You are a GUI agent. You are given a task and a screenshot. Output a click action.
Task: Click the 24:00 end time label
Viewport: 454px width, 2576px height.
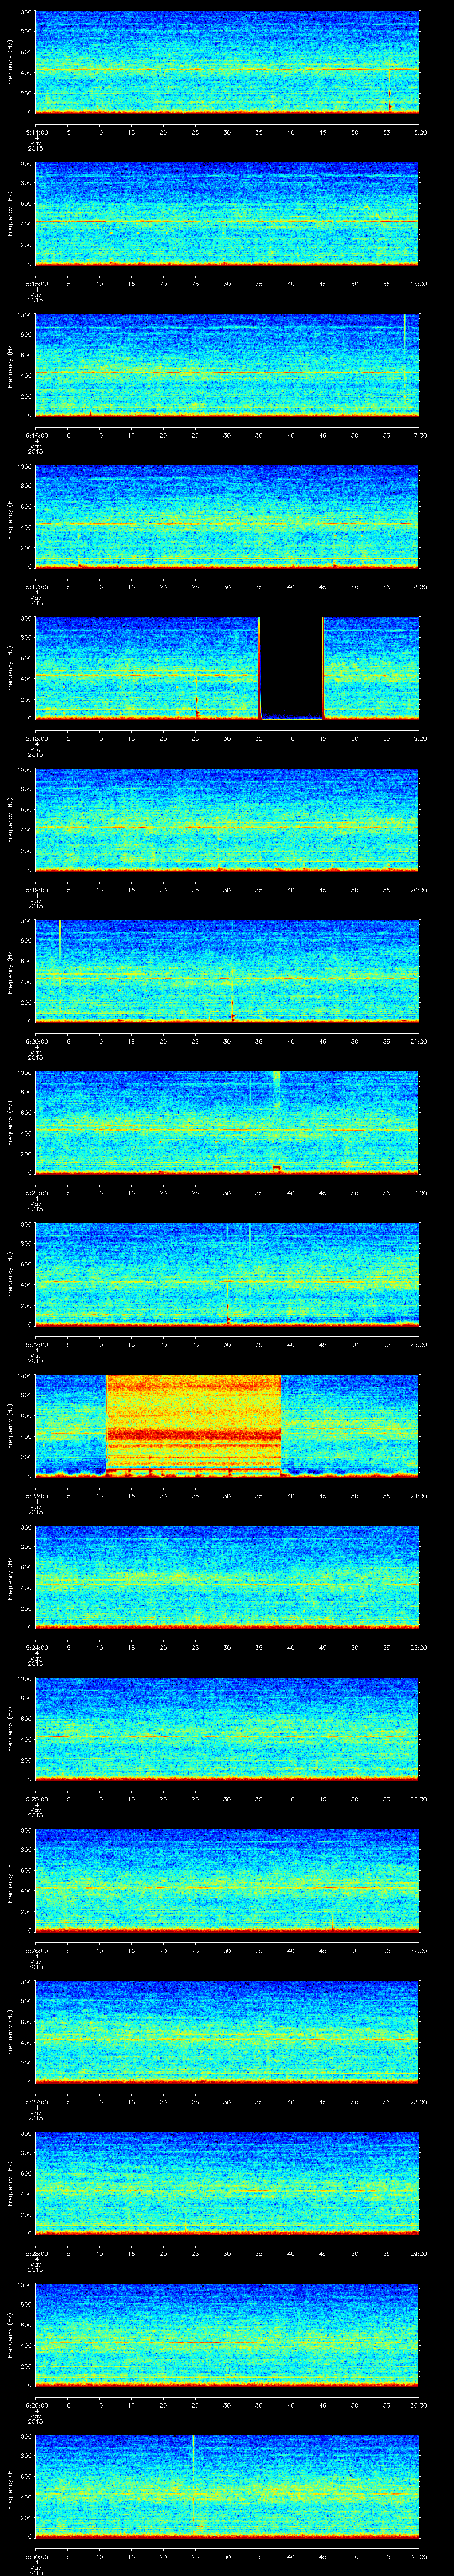click(419, 1496)
